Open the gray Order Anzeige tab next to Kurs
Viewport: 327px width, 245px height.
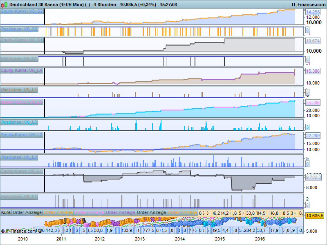click(x=27, y=212)
